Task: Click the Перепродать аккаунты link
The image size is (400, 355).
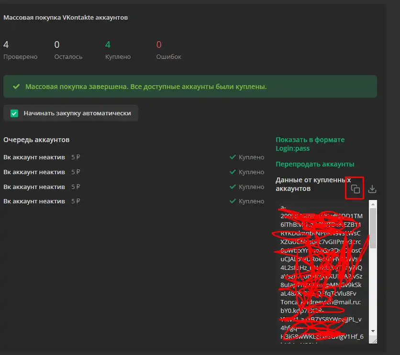Action: point(315,164)
